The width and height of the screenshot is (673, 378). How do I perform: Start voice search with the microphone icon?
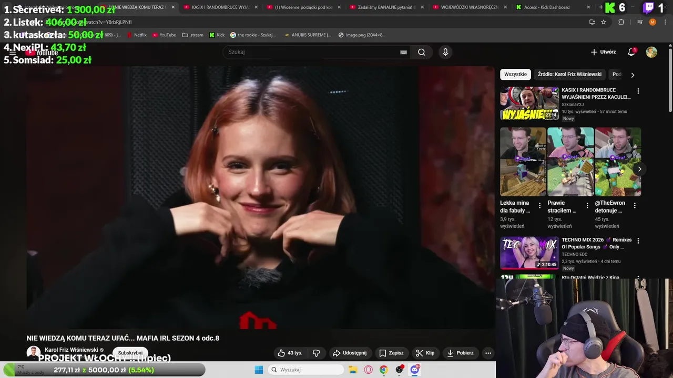click(x=445, y=52)
